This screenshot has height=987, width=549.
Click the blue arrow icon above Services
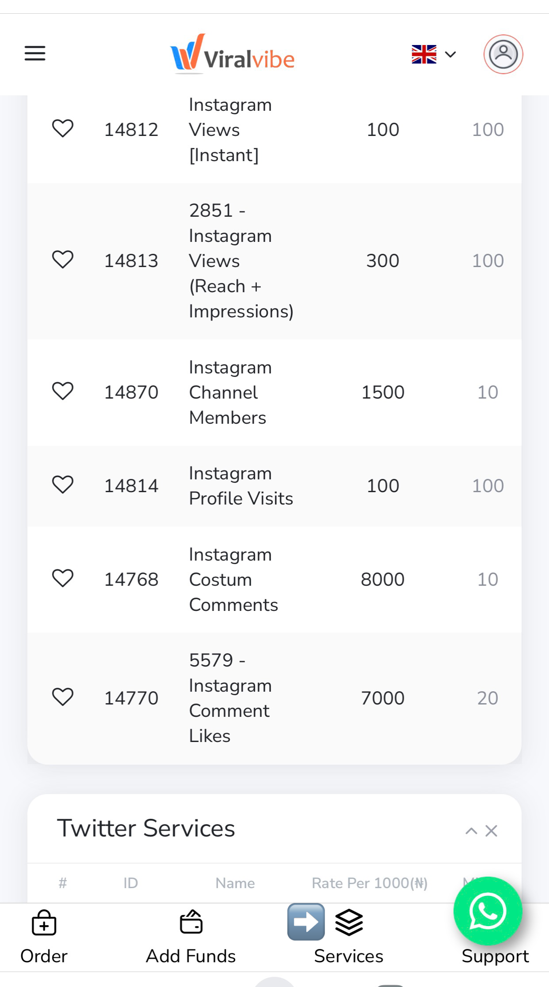coord(305,921)
